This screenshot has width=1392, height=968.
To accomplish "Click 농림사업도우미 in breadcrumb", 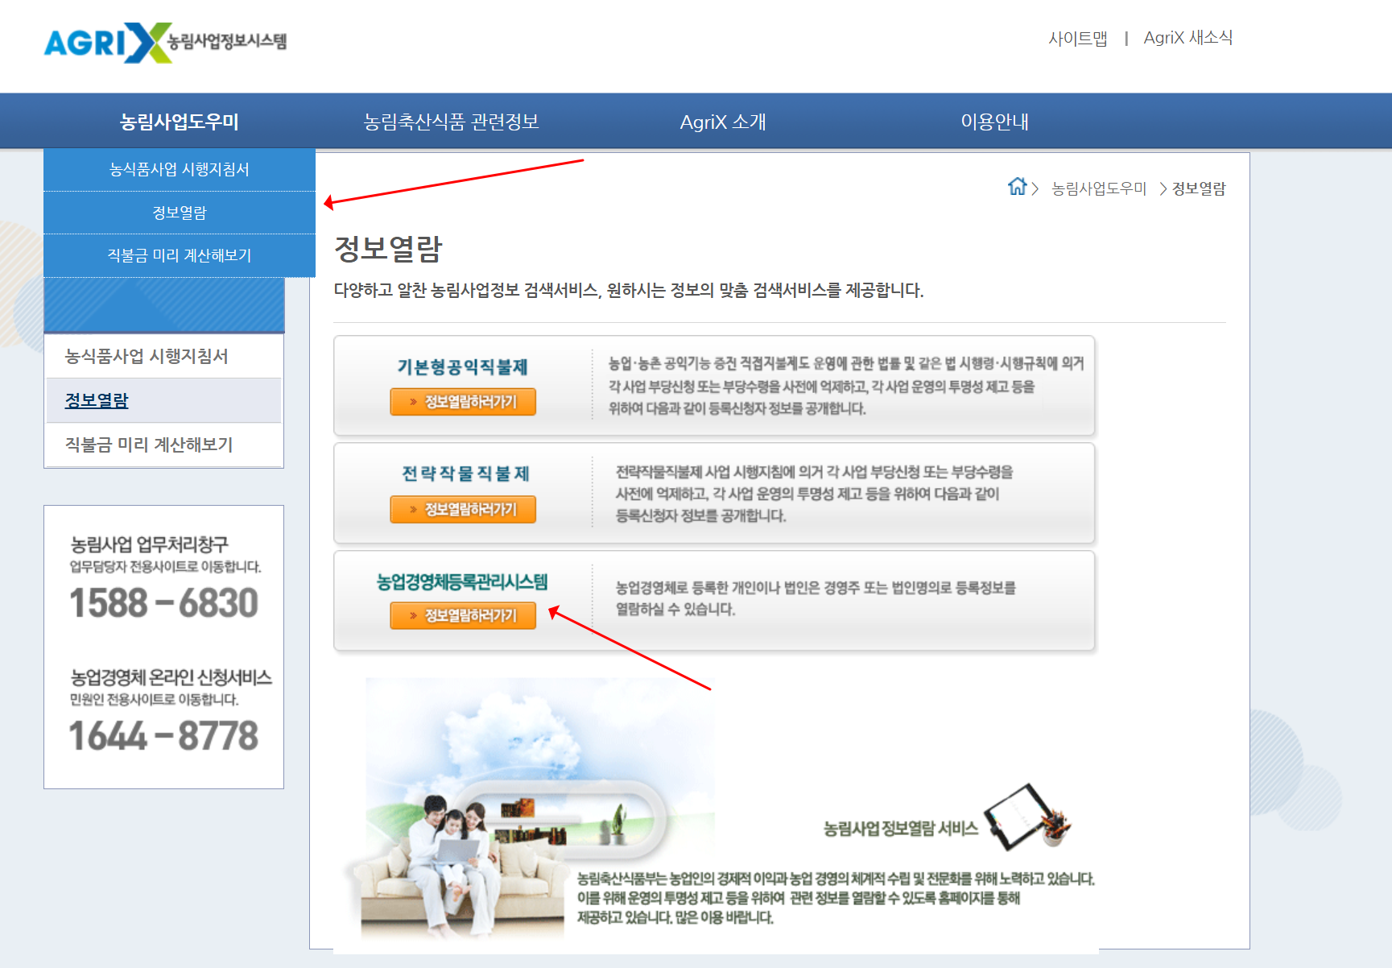I will tap(1099, 188).
